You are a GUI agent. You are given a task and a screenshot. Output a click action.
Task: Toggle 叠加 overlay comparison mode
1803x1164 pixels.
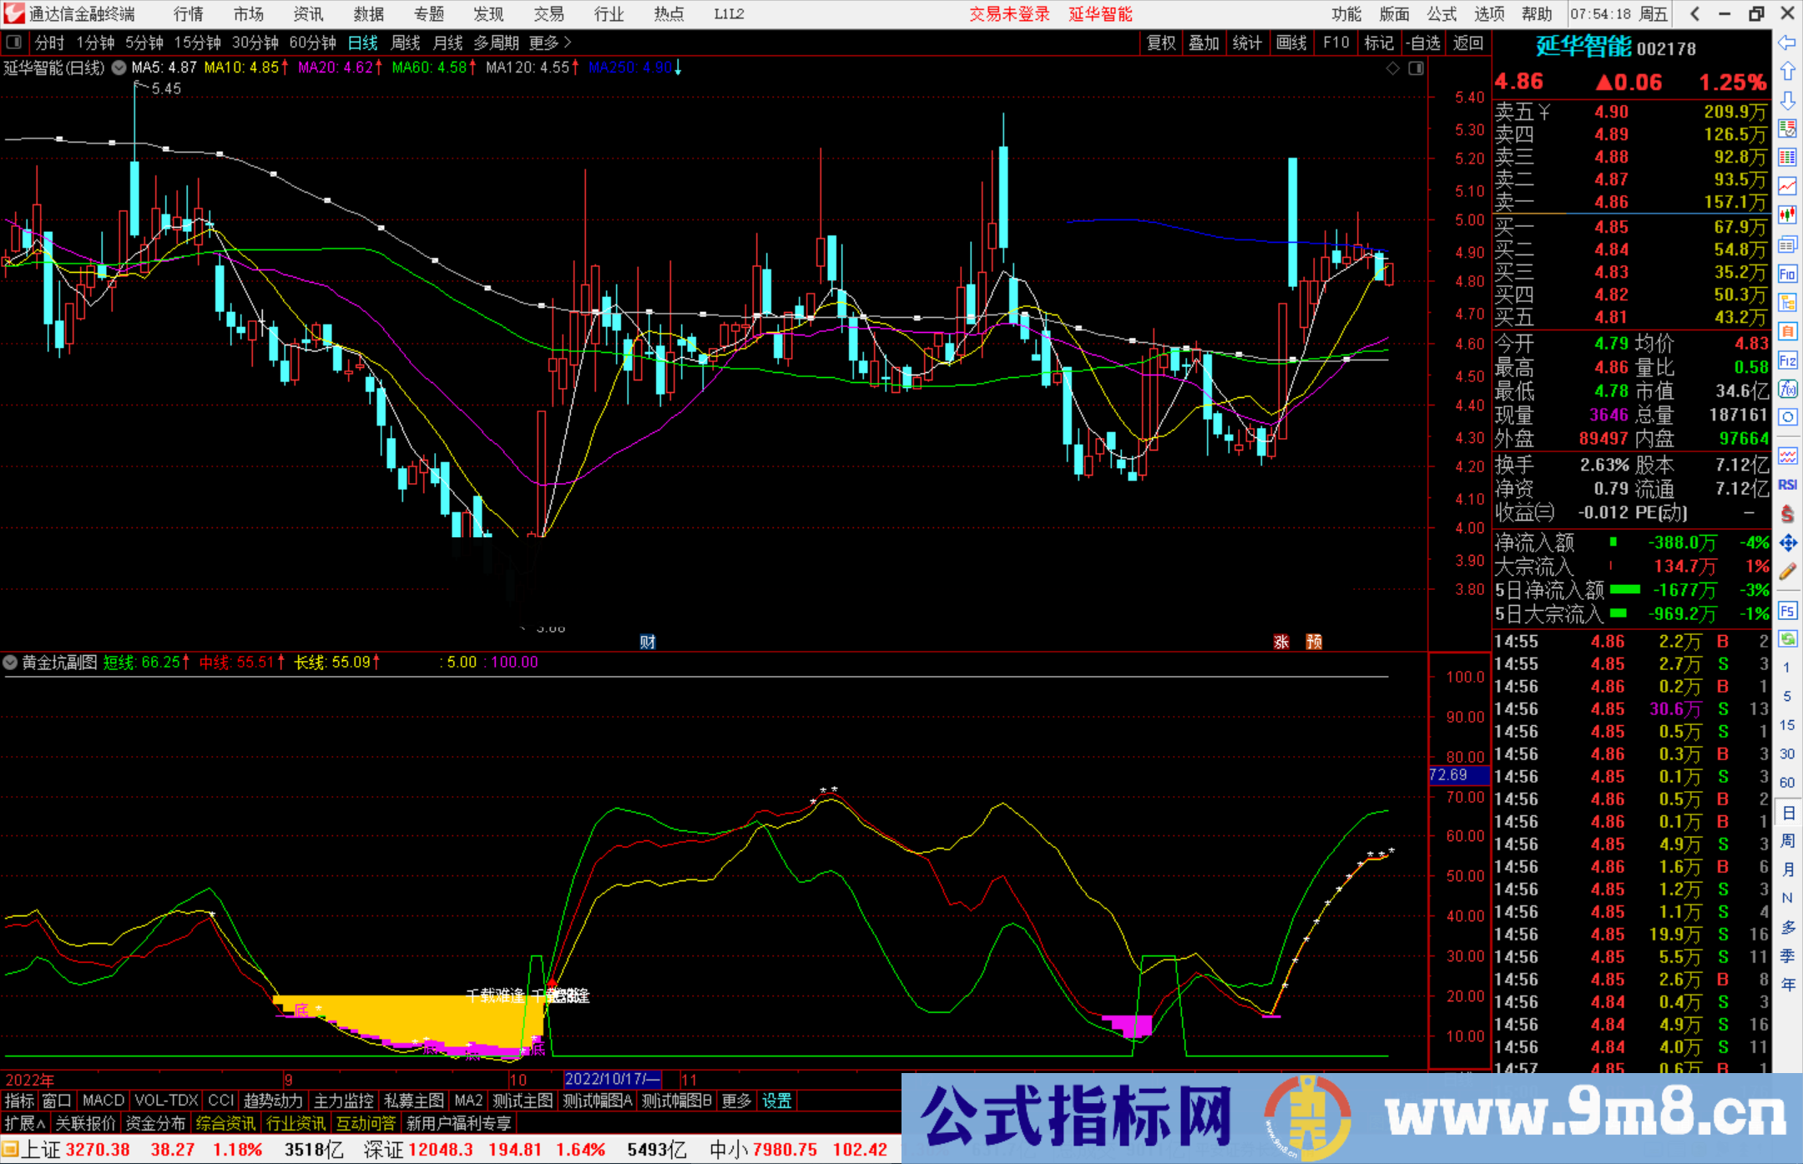[1205, 43]
